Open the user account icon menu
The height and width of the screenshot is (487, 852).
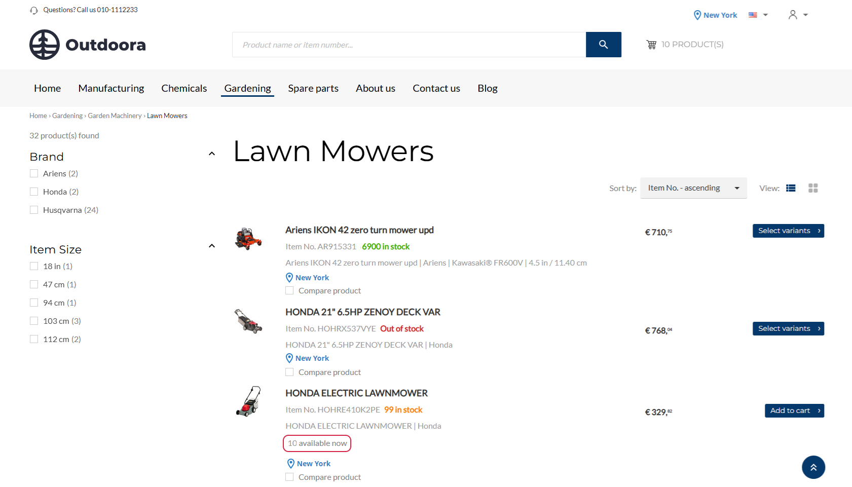coord(793,15)
